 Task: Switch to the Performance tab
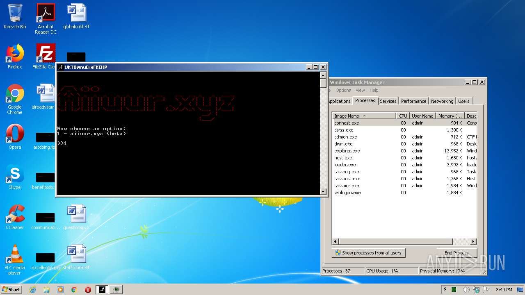[413, 101]
